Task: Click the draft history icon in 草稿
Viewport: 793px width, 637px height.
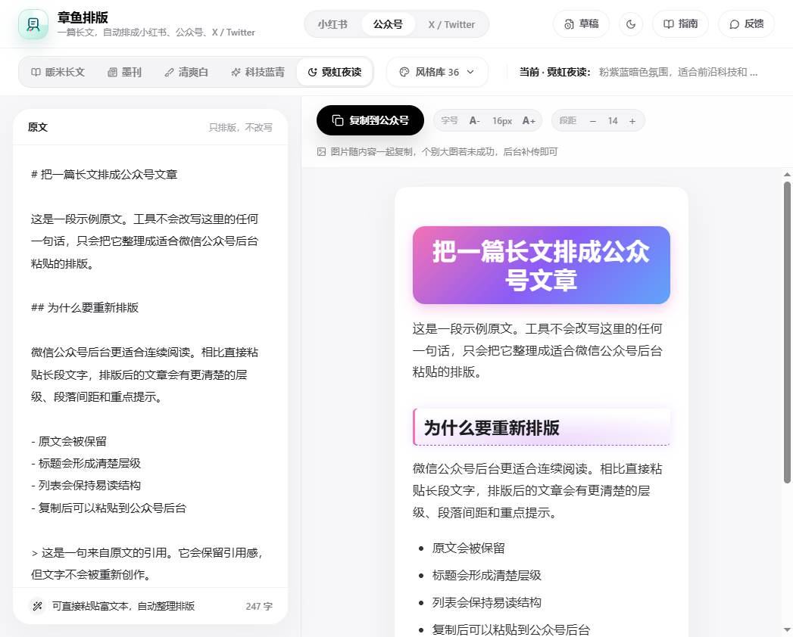Action: pos(569,24)
